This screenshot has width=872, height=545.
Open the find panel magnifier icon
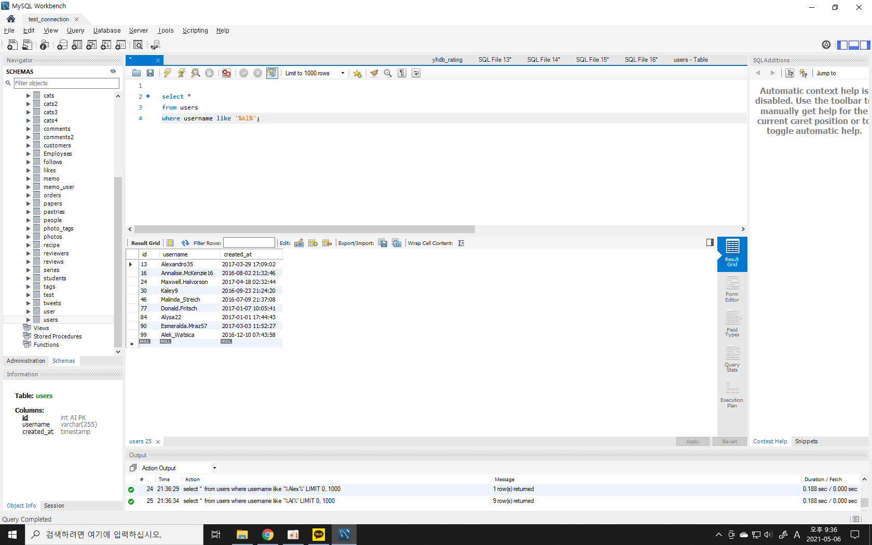pos(388,73)
